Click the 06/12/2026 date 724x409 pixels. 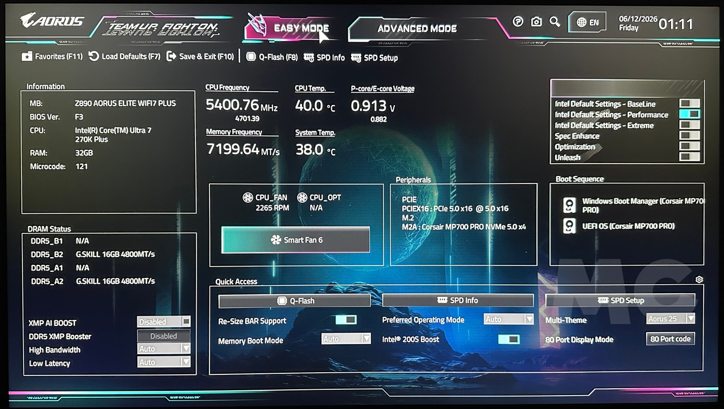638,19
